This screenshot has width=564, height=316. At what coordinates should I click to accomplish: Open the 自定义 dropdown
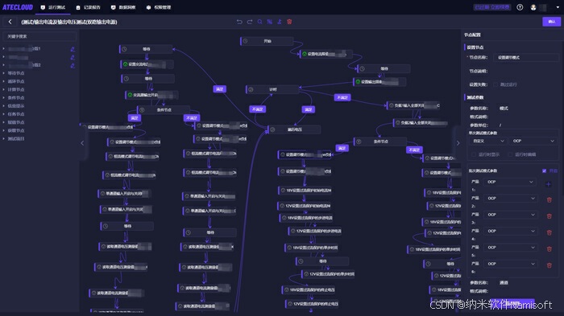pos(488,142)
